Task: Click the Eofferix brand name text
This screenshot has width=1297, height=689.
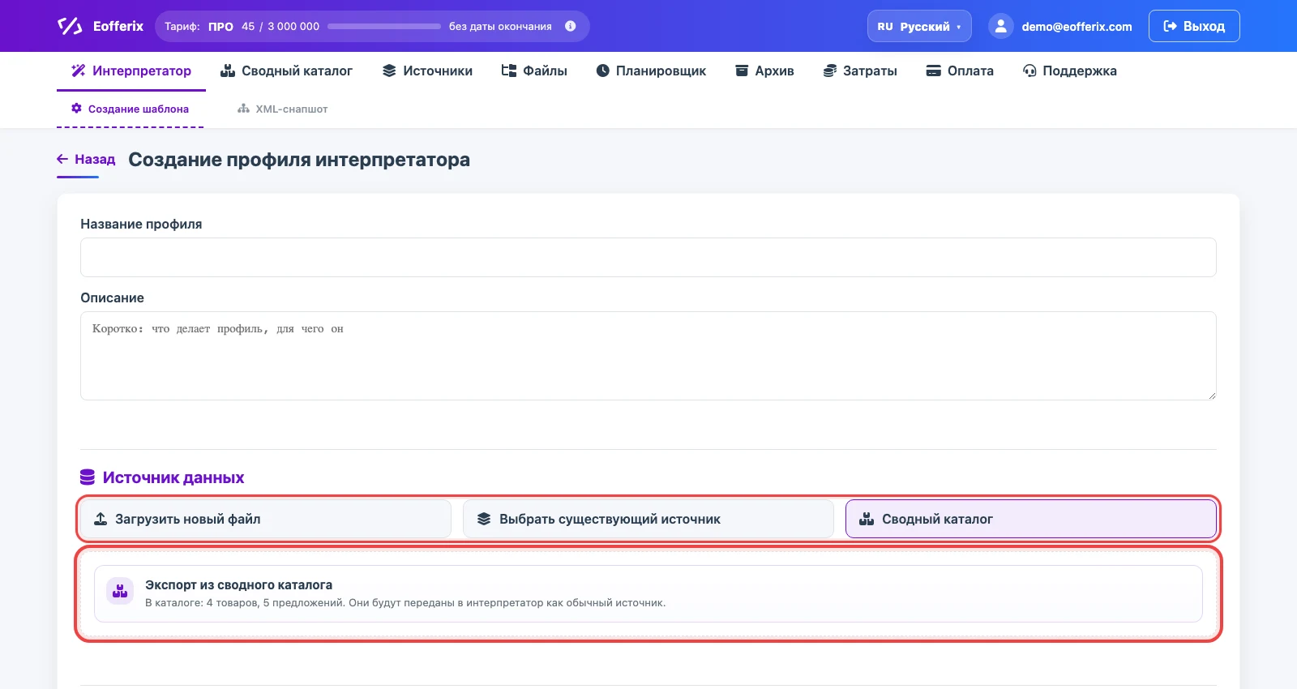Action: click(118, 26)
